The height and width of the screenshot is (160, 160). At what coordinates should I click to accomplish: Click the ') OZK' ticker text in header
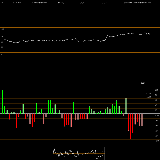click(x=105, y=3)
